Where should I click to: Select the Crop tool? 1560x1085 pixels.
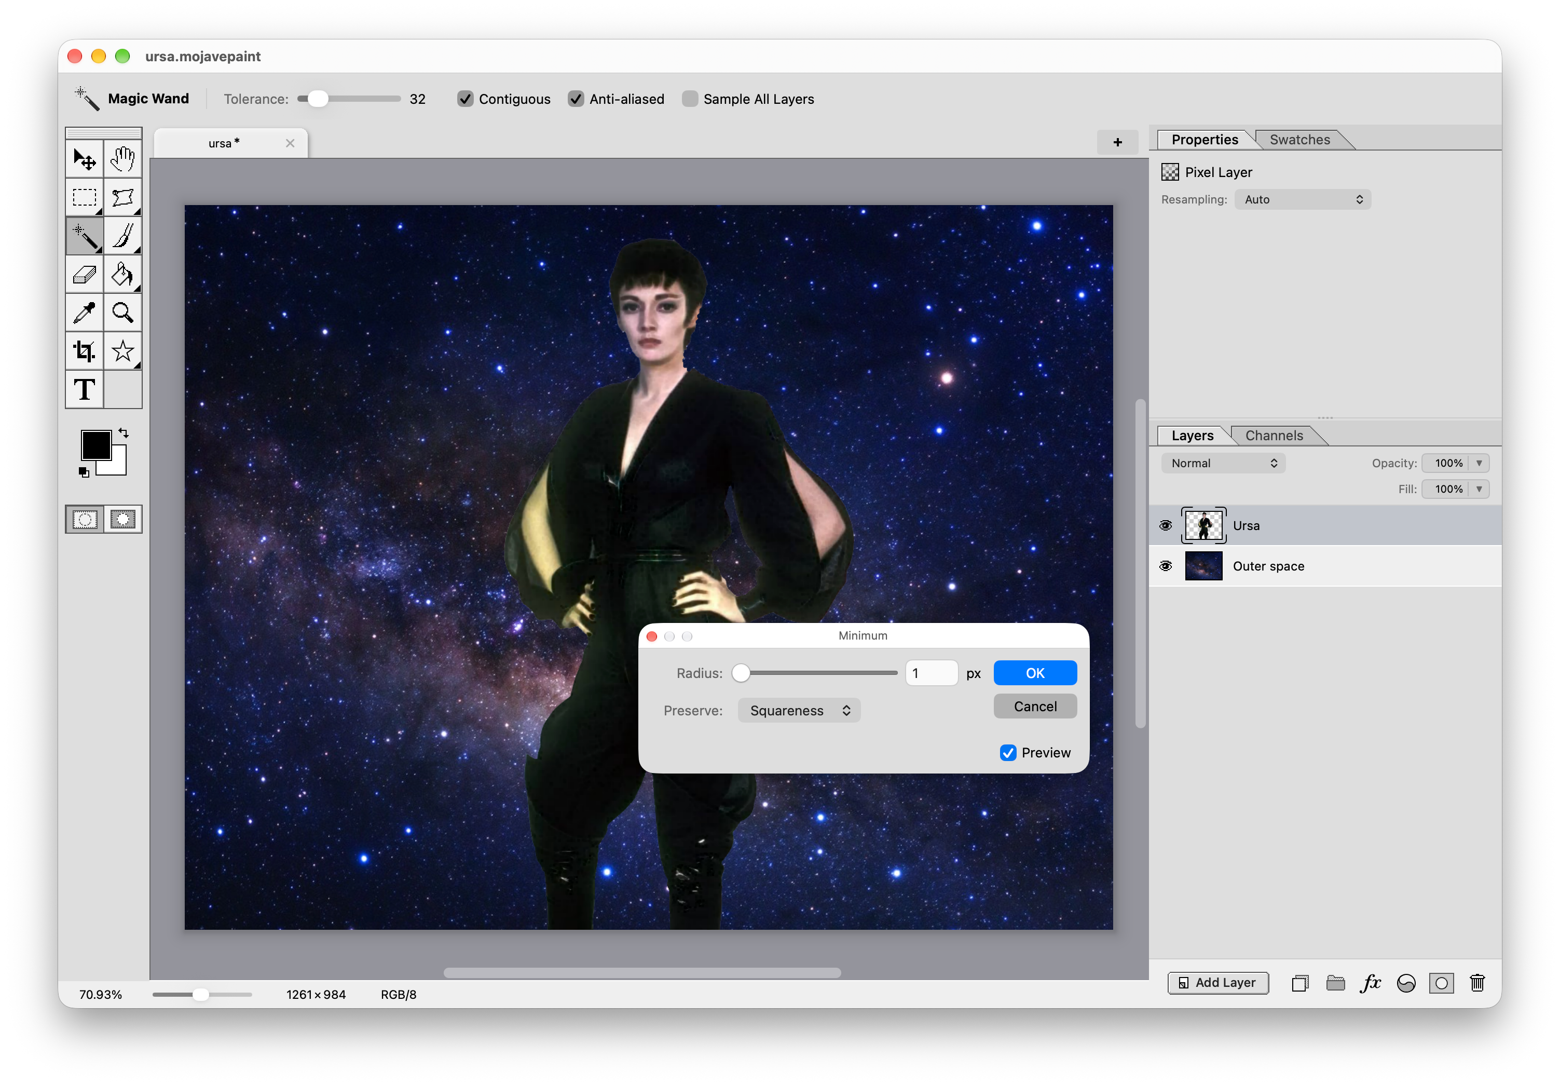coord(84,351)
